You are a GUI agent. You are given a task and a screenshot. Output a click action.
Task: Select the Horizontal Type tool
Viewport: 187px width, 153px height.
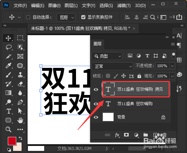pos(9,111)
